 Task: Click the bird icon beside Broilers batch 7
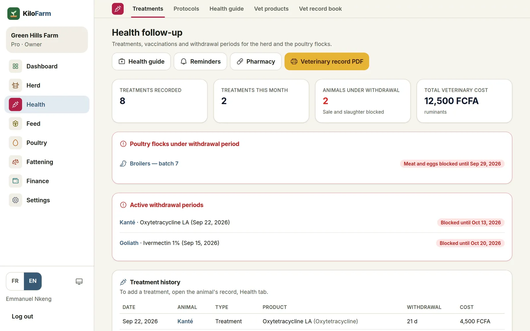(x=123, y=164)
